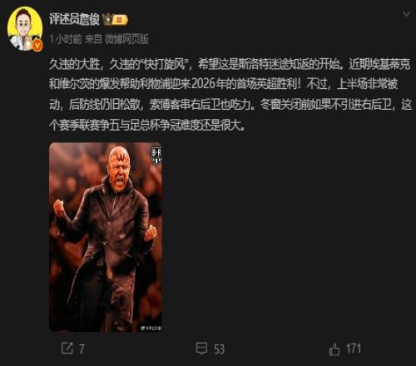Click the gold VIP level badge
This screenshot has height=366, width=416.
(x=120, y=20)
